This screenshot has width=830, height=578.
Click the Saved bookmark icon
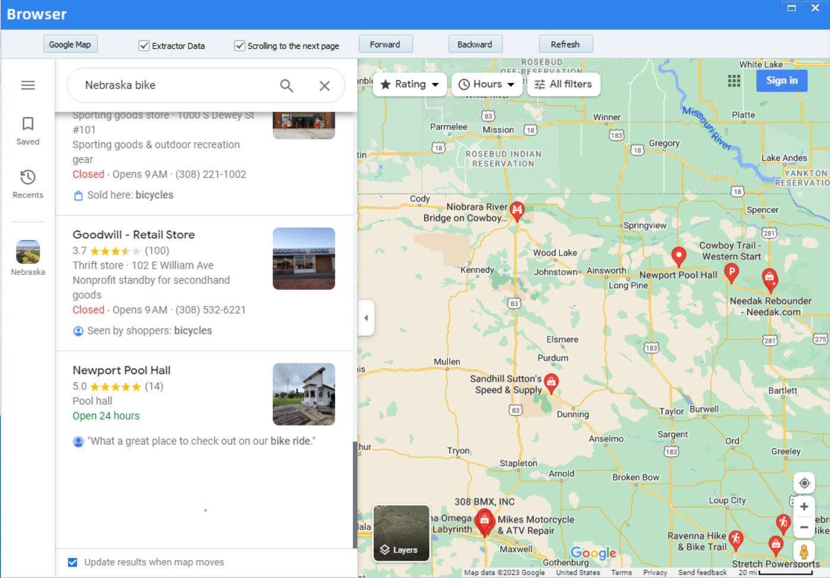point(28,124)
